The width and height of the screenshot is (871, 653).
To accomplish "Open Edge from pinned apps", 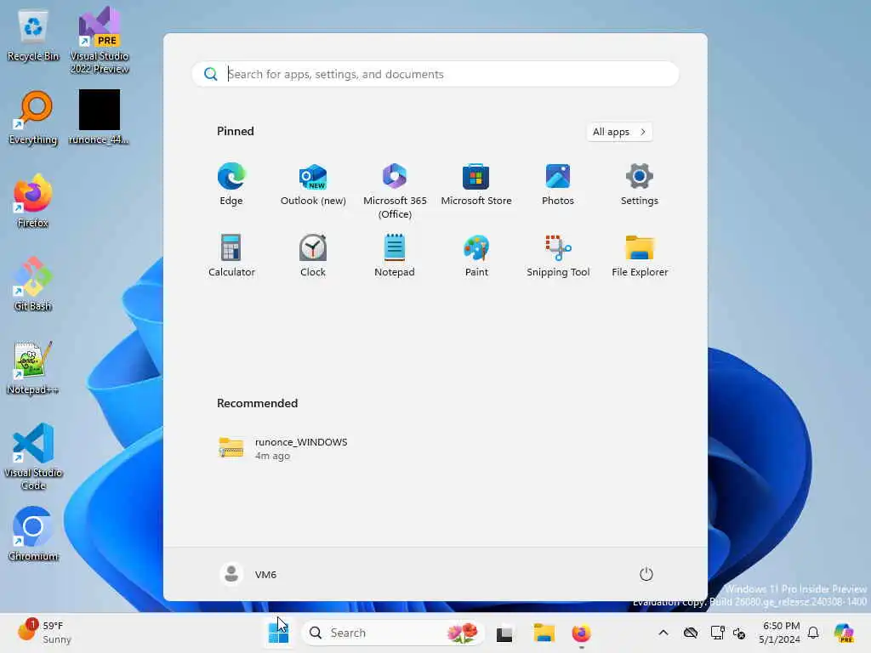I will click(x=231, y=185).
